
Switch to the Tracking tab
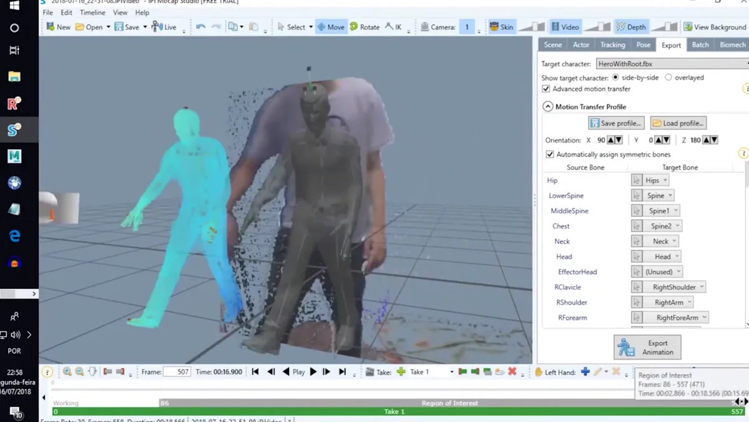click(612, 45)
